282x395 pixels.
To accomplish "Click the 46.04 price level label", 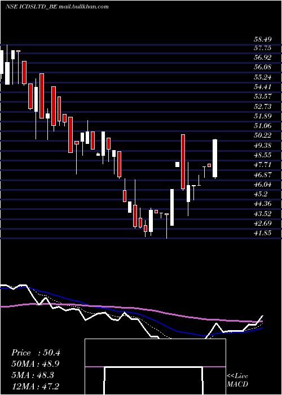I will (262, 185).
